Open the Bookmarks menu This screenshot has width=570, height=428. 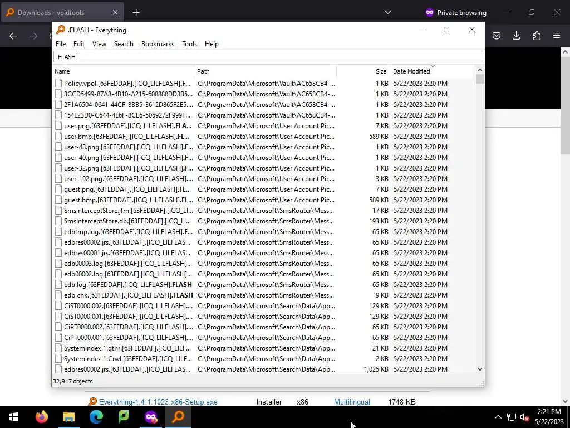pyautogui.click(x=158, y=44)
